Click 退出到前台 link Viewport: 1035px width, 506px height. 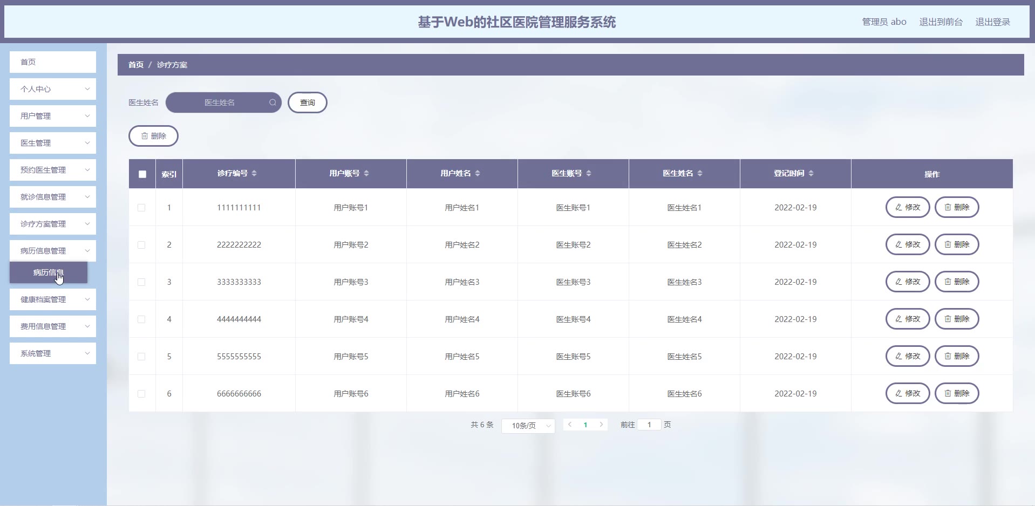pyautogui.click(x=941, y=22)
